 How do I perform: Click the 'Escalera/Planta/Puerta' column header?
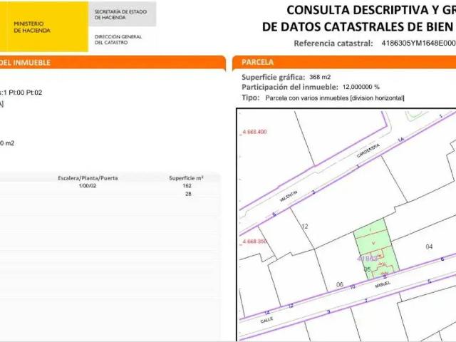tap(88, 178)
